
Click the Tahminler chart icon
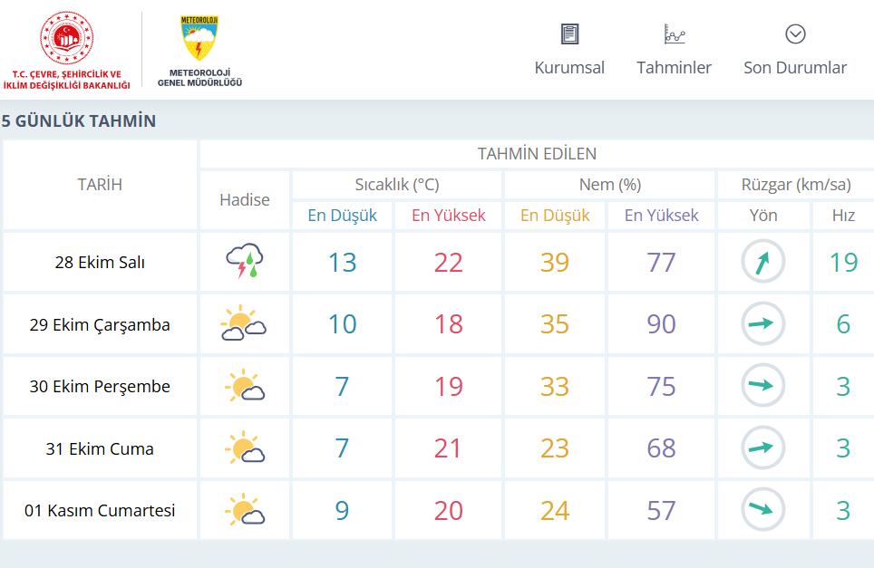coord(674,34)
